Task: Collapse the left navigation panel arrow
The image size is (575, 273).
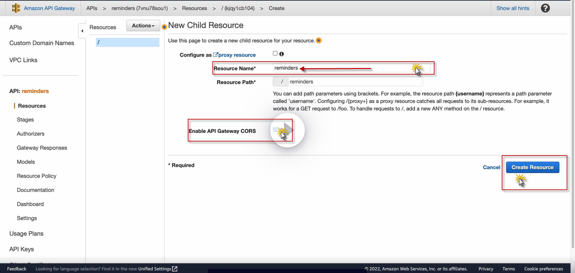Action: tap(82, 31)
